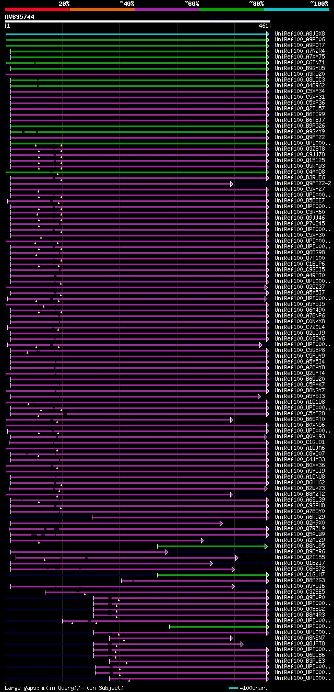Open the UniRef100_B3RUE3 hit label
Viewport: 334px width, 692px height.
(300, 661)
